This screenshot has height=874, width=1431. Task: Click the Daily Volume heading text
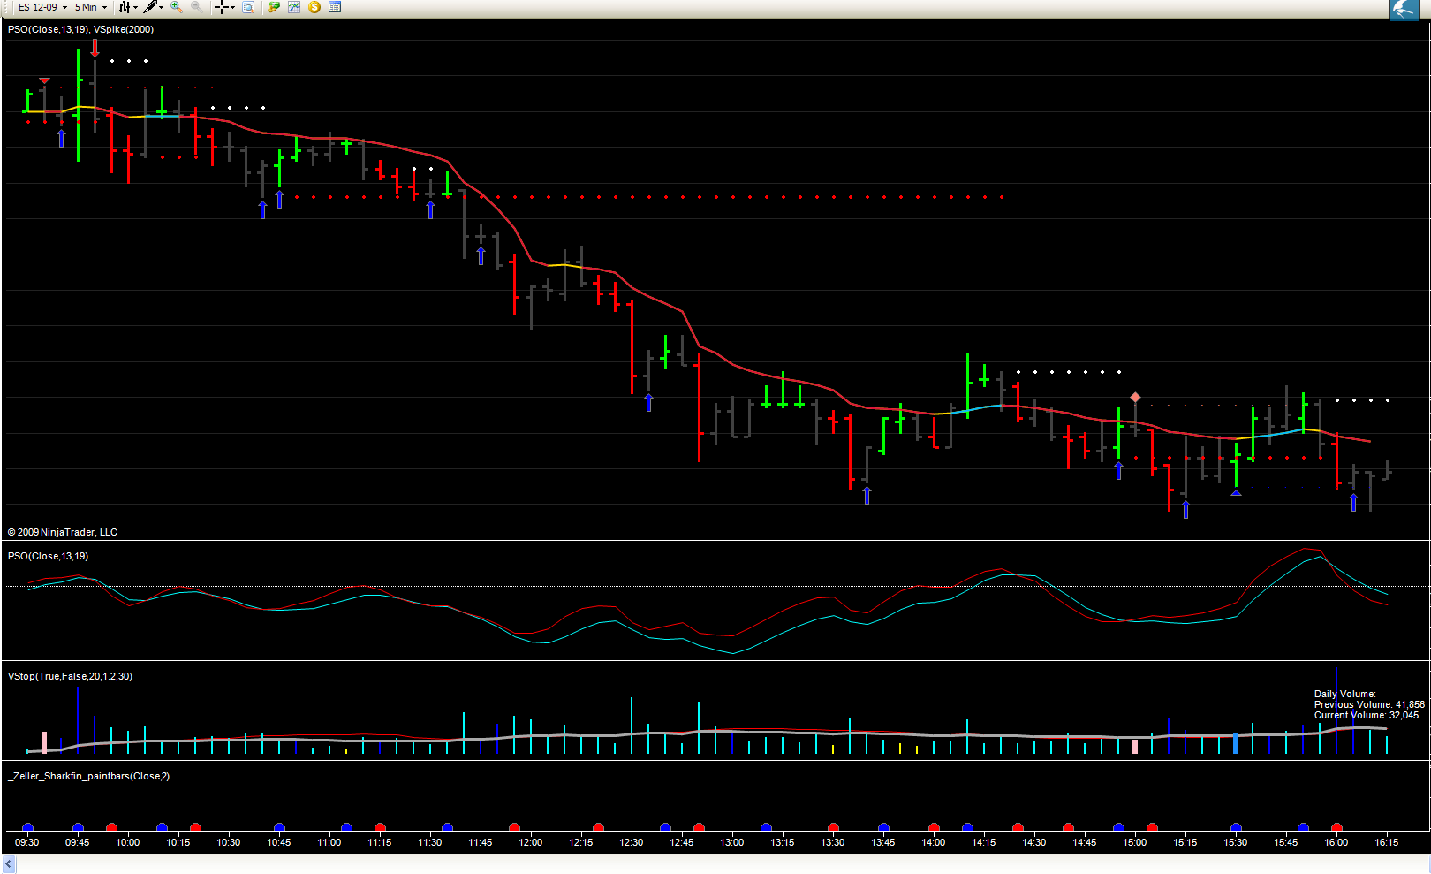(x=1344, y=694)
